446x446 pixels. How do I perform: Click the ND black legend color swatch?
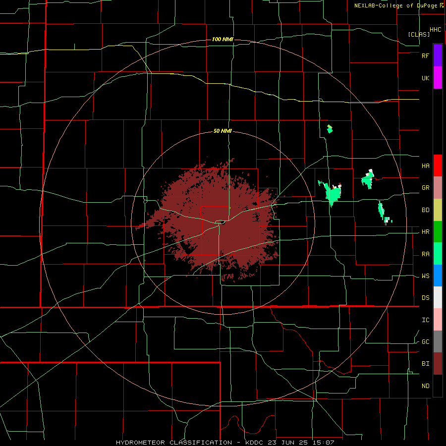click(438, 386)
